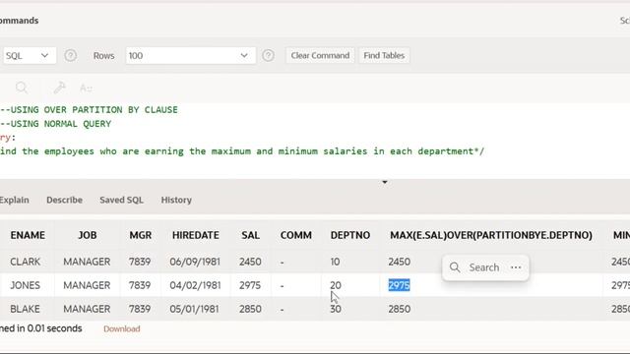The width and height of the screenshot is (630, 354).
Task: Click the magnifier find icon in editor toolbar
Action: 22,88
